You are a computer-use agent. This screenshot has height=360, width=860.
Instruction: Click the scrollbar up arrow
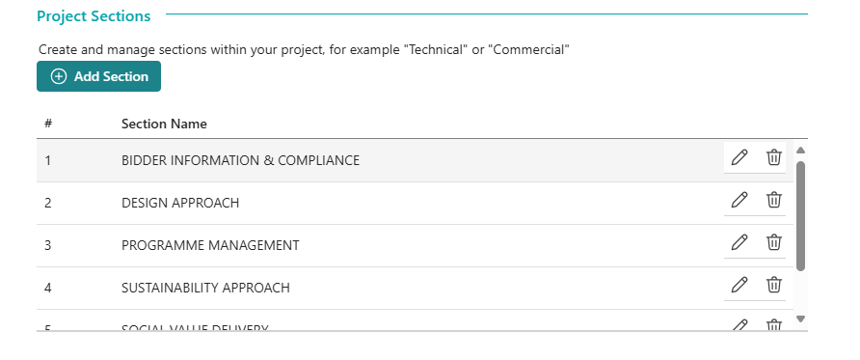pyautogui.click(x=800, y=150)
